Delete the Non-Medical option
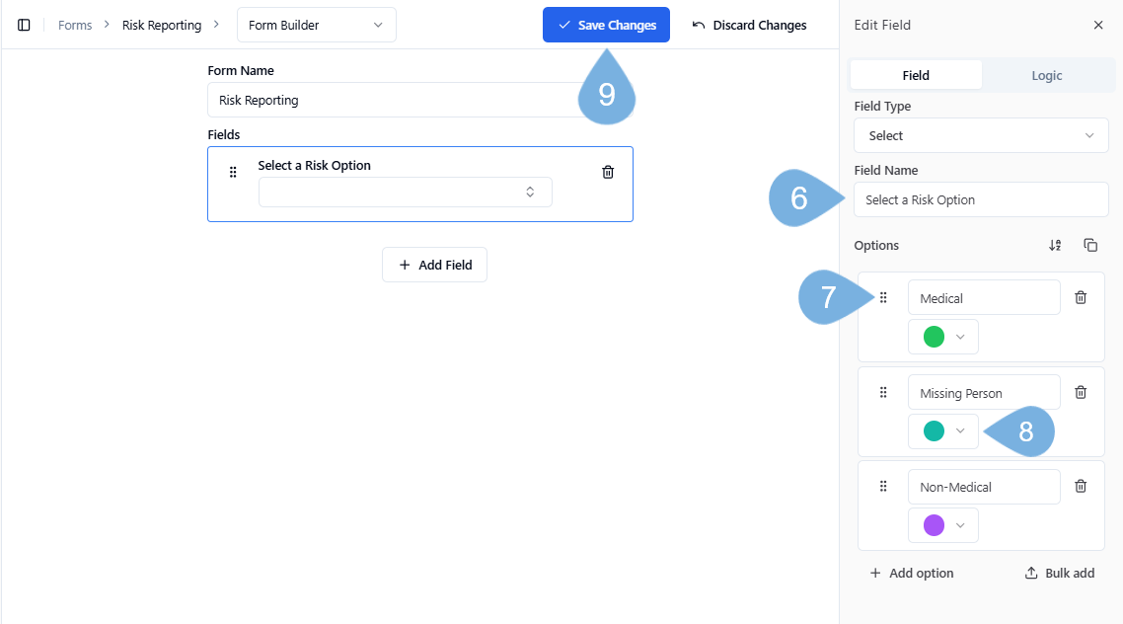The width and height of the screenshot is (1123, 624). 1081,486
